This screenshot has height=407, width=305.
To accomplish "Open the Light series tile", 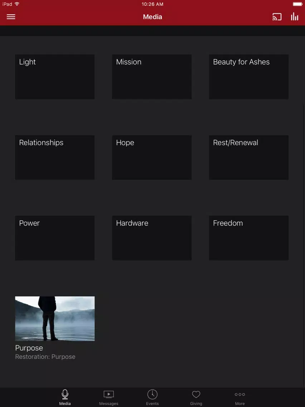I will [55, 77].
